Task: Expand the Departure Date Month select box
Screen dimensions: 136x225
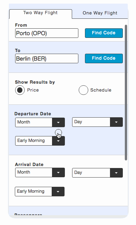Action: point(40,123)
